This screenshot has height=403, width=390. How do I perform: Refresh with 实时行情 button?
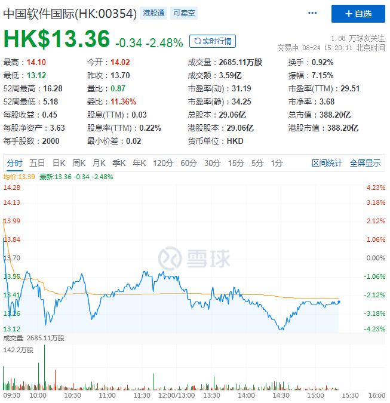[213, 41]
